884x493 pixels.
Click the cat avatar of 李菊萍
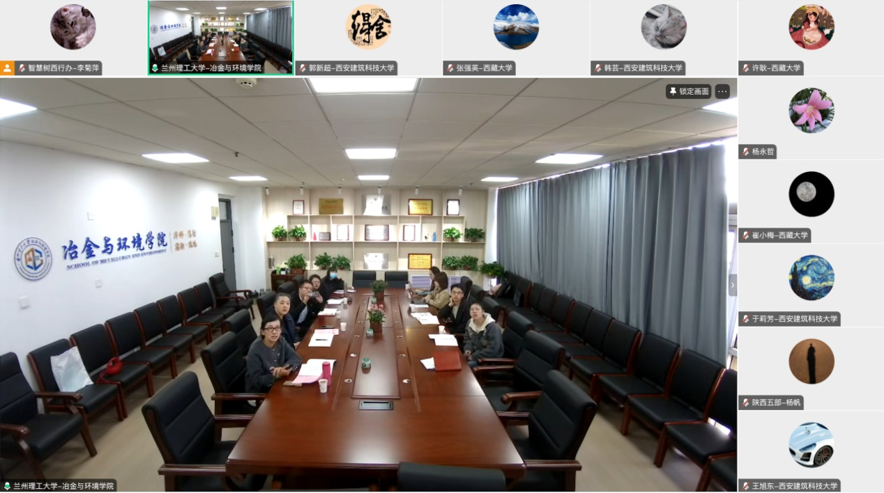click(x=73, y=27)
